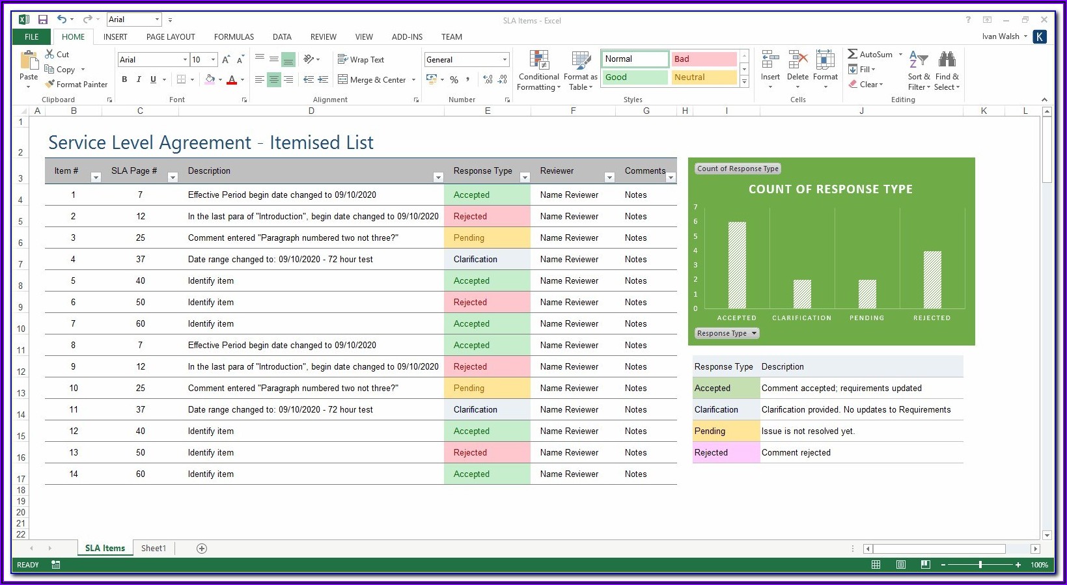Click the Merge & Center icon
Viewport: 1067px width, 585px height.
tap(343, 79)
